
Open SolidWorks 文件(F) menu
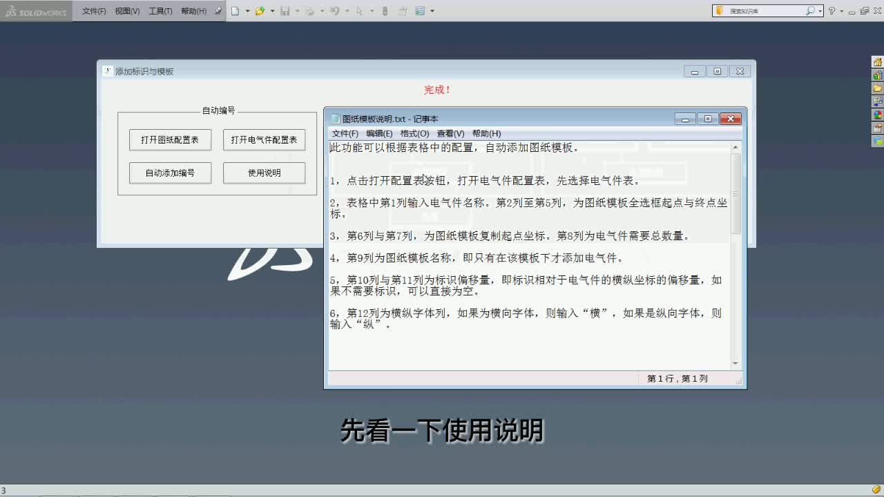coord(94,11)
